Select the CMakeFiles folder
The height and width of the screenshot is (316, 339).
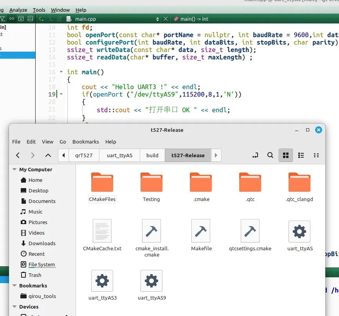[102, 187]
